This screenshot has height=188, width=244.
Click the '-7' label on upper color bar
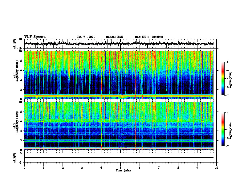click(x=227, y=95)
